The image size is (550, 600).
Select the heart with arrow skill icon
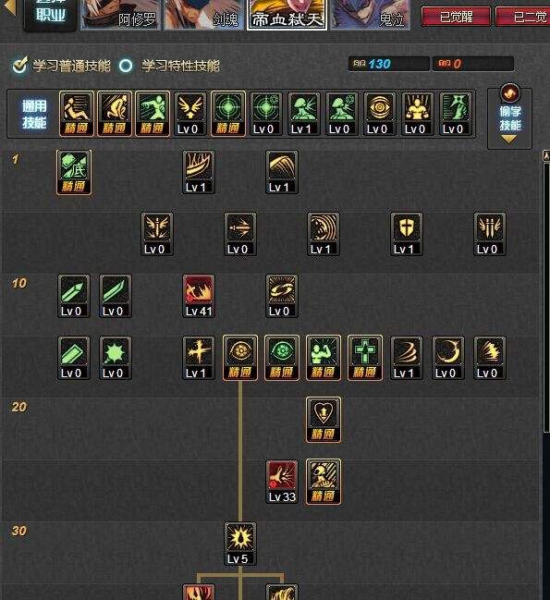coord(324,420)
